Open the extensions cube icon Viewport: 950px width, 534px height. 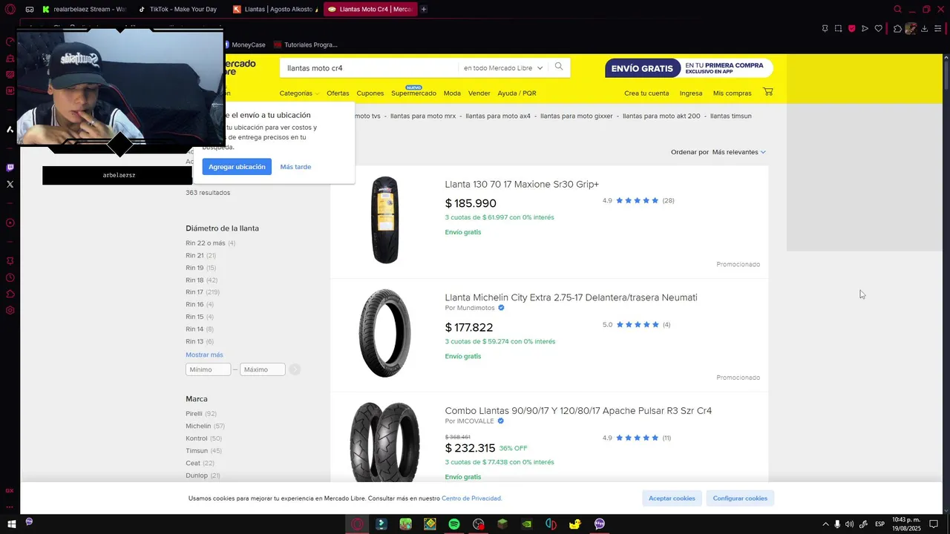897,29
